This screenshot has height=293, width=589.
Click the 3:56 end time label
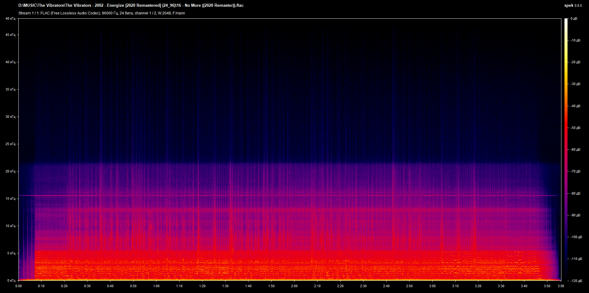(561, 286)
